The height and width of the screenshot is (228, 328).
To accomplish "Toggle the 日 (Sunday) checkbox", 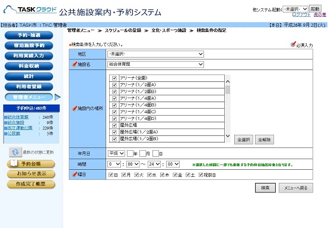I will [111, 175].
